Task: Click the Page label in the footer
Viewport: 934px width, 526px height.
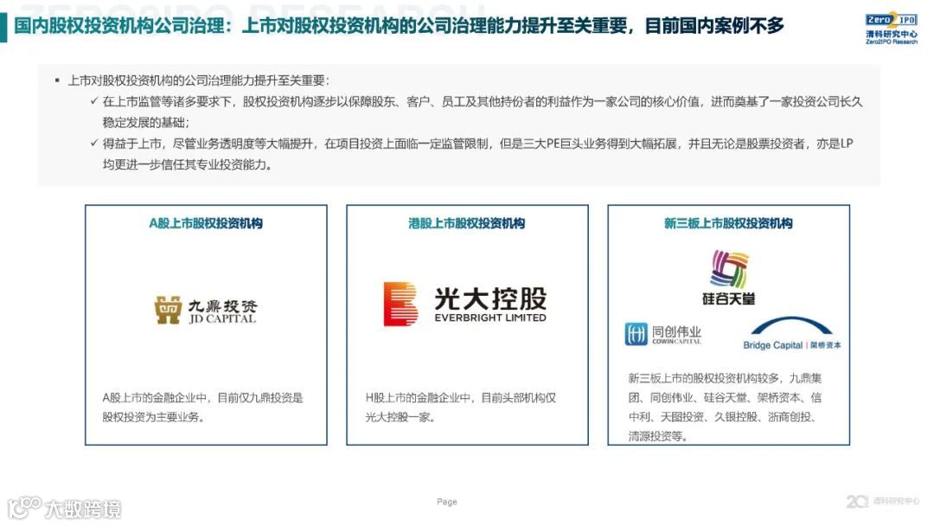Action: (447, 502)
